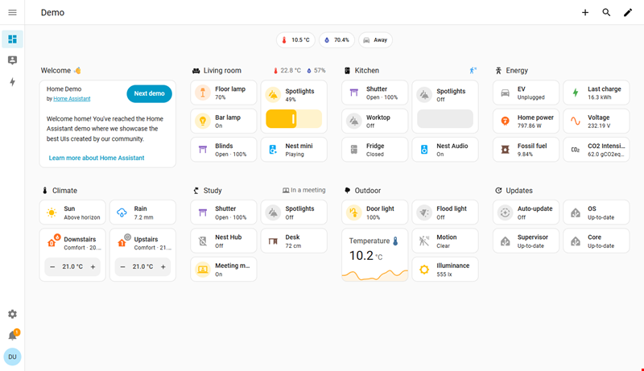Click the pencil edit dashboard icon

pyautogui.click(x=628, y=13)
